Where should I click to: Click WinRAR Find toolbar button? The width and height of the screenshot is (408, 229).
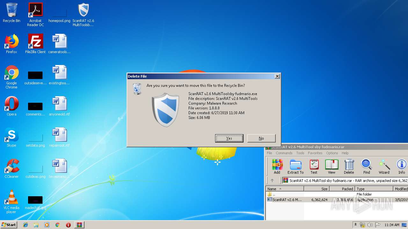coord(367,167)
